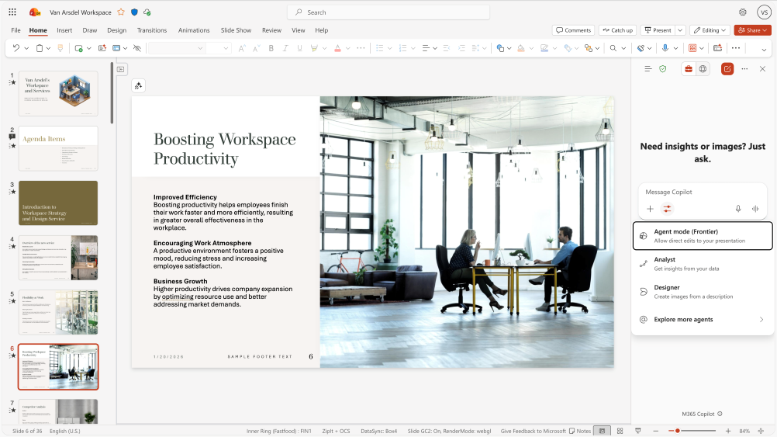Expand the Editing mode dropdown
The height and width of the screenshot is (437, 777).
[710, 30]
